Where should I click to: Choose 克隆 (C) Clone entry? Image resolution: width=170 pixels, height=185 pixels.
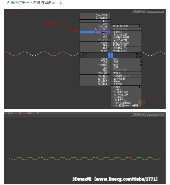point(117,73)
